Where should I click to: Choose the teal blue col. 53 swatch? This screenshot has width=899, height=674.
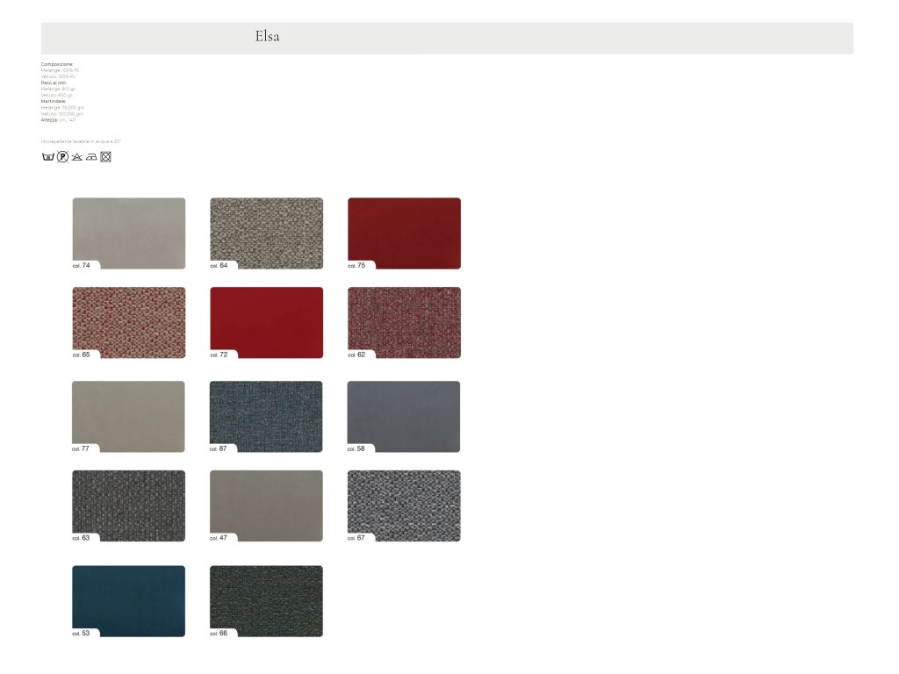tap(128, 600)
